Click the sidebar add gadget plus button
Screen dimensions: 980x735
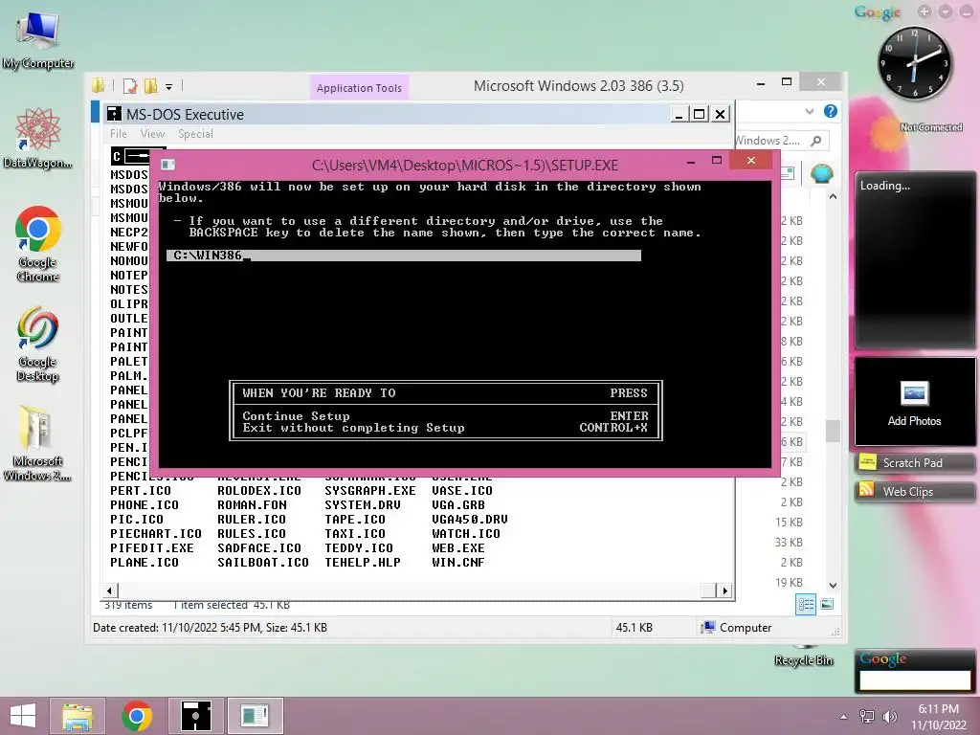click(924, 11)
